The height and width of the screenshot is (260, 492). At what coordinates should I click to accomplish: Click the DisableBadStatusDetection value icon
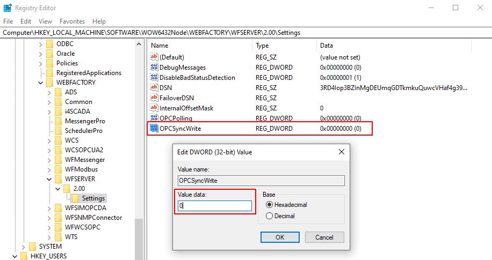(154, 77)
